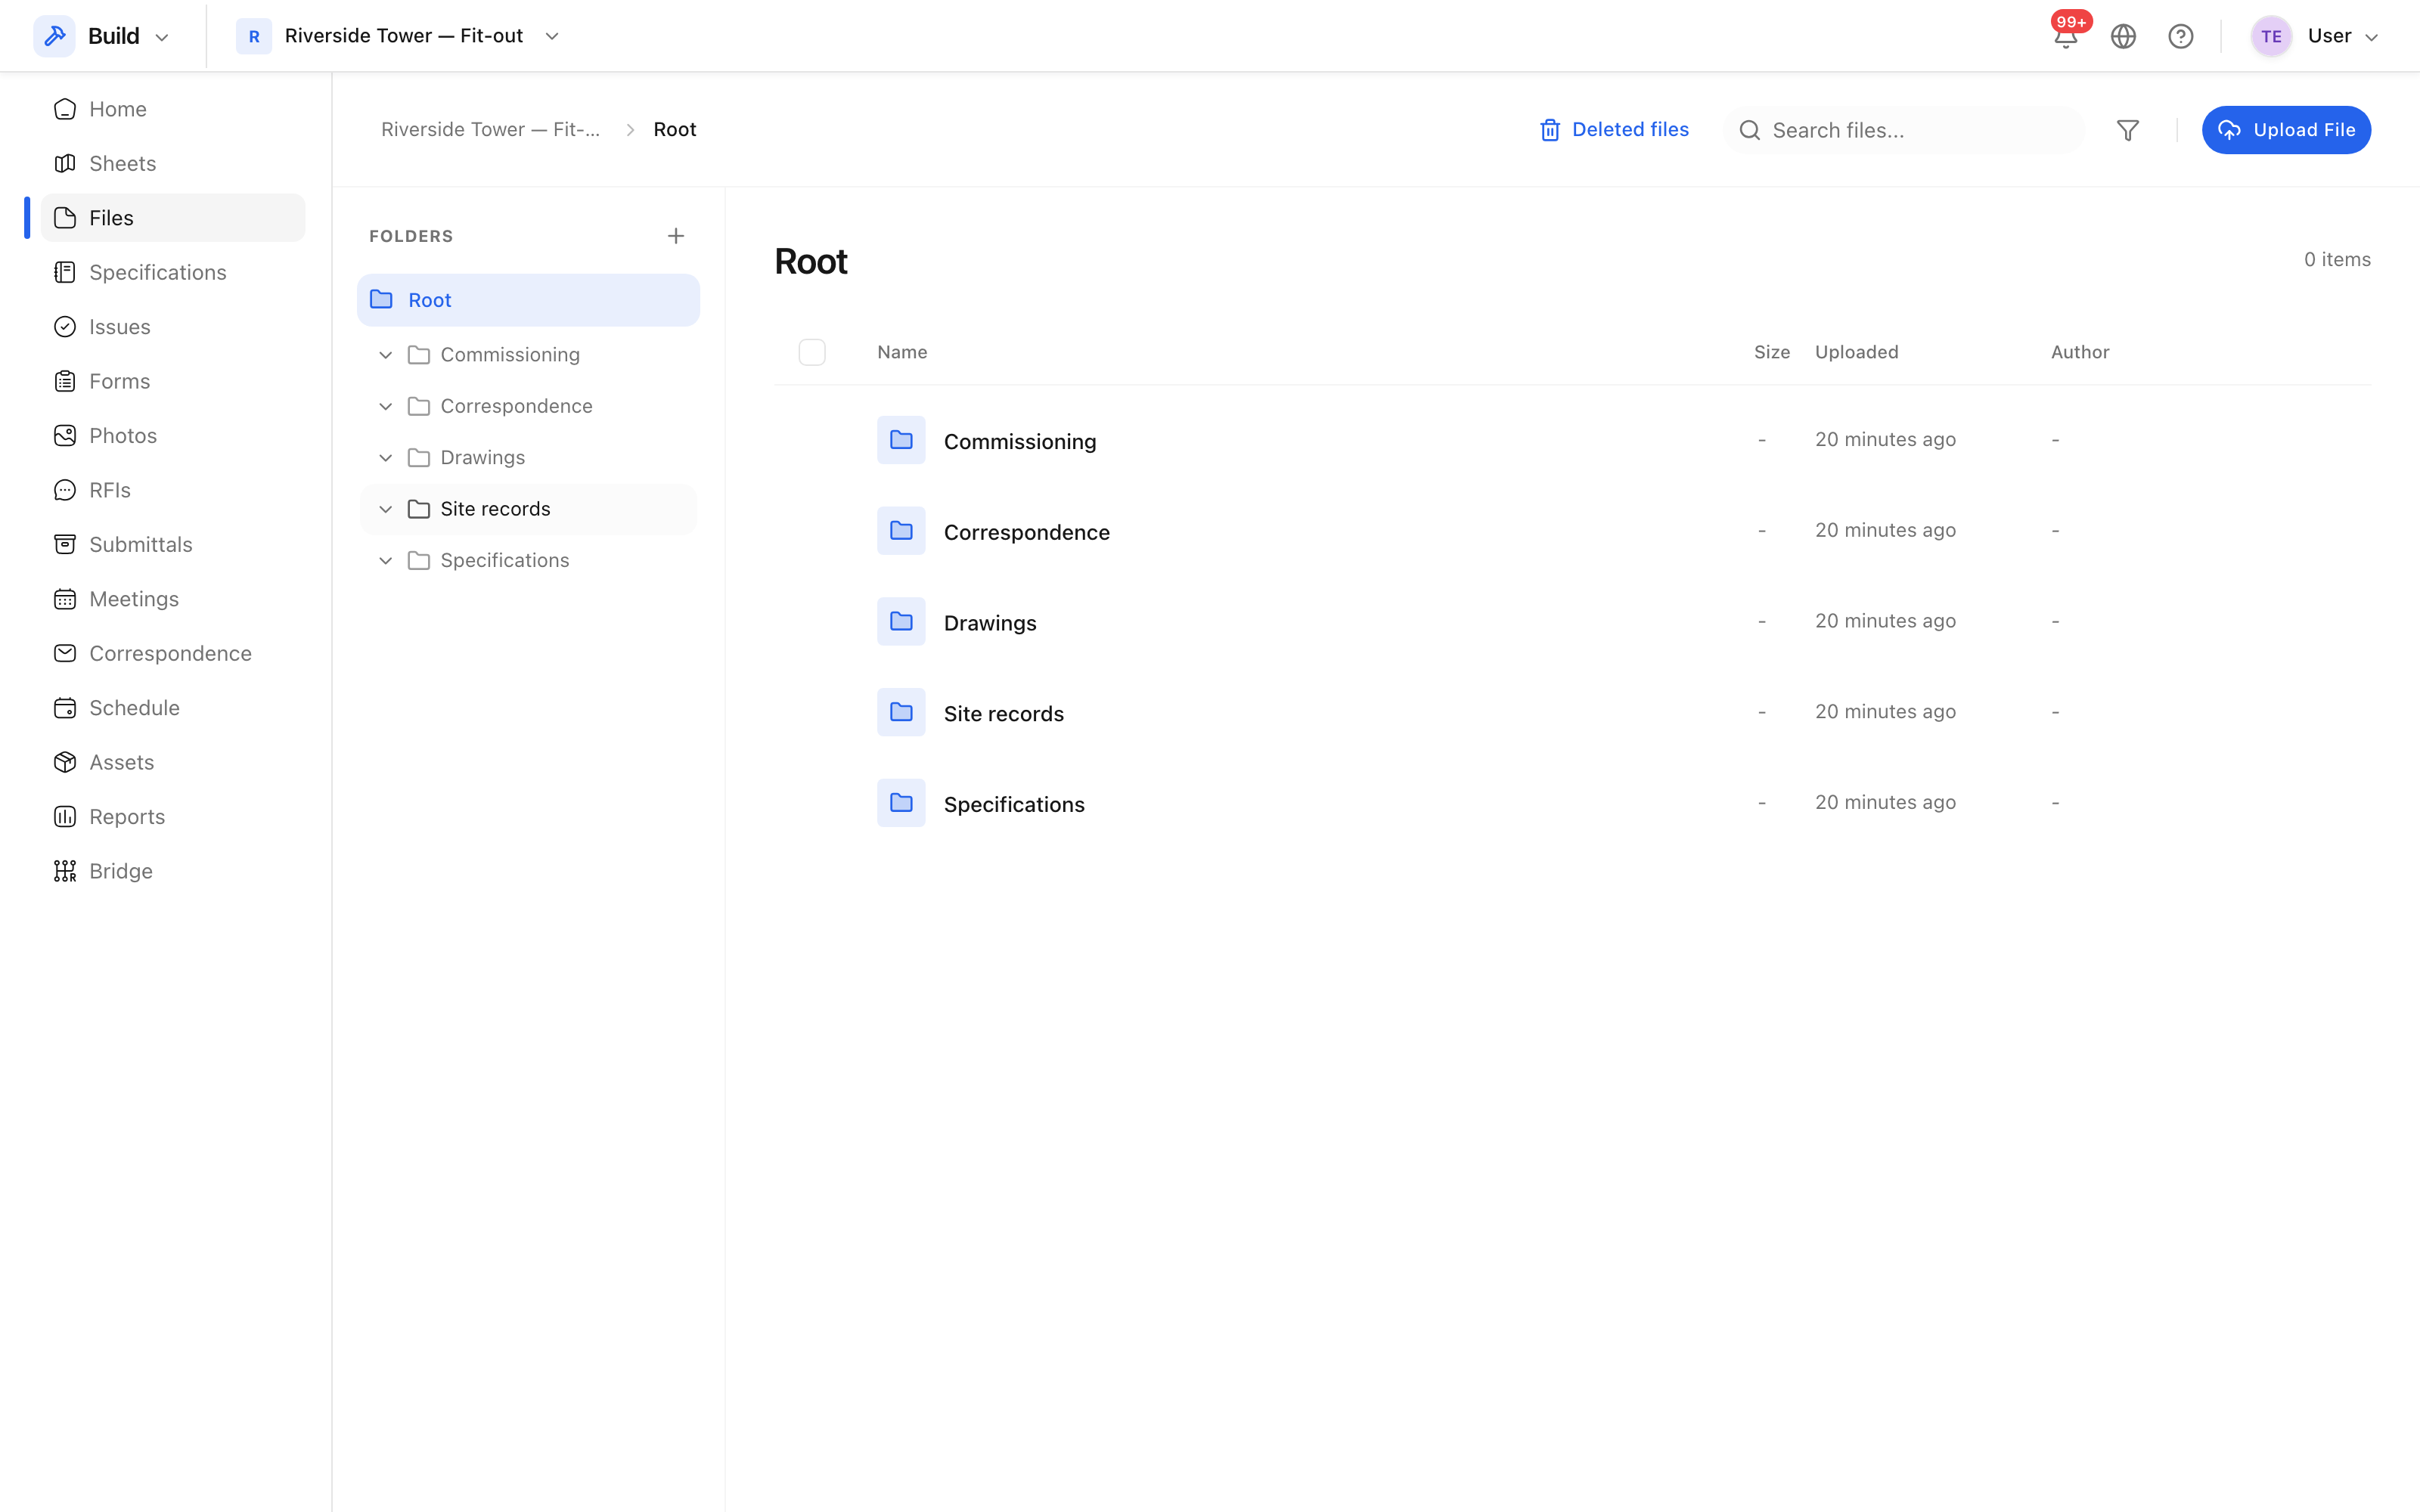Image resolution: width=2420 pixels, height=1512 pixels.
Task: Open the Riverside Tower project dropdown
Action: [x=398, y=36]
